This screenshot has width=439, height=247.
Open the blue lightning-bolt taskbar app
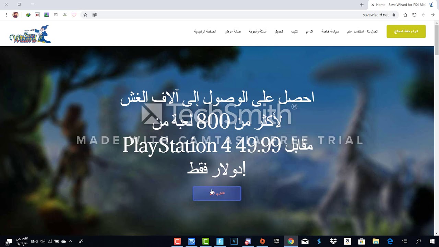tap(319, 242)
